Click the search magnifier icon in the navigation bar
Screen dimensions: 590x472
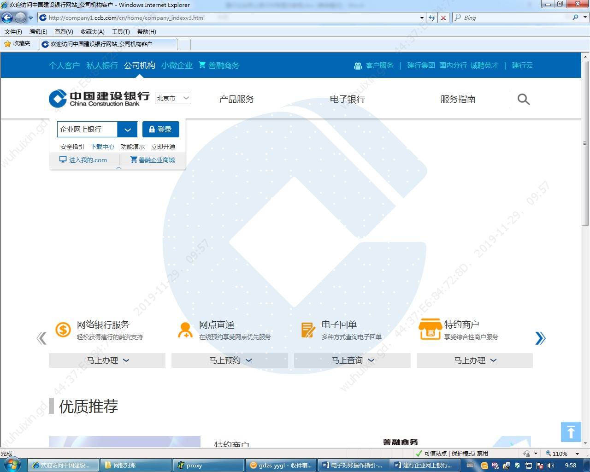coord(523,99)
